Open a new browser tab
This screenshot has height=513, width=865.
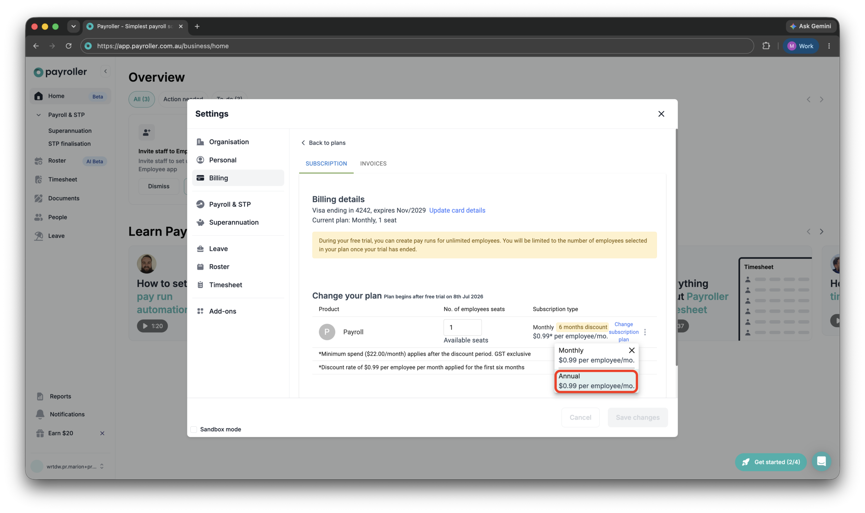(197, 26)
